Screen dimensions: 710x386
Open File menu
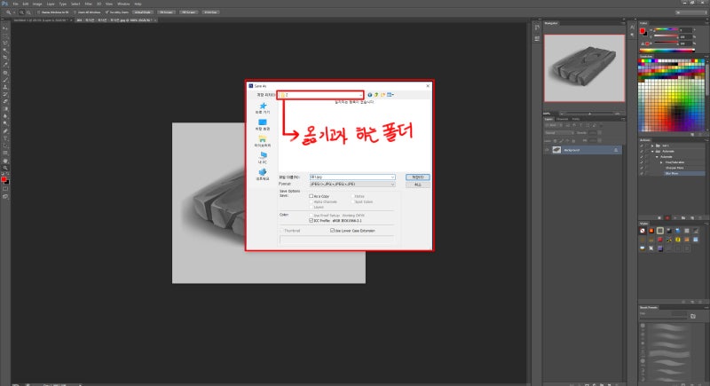point(15,4)
